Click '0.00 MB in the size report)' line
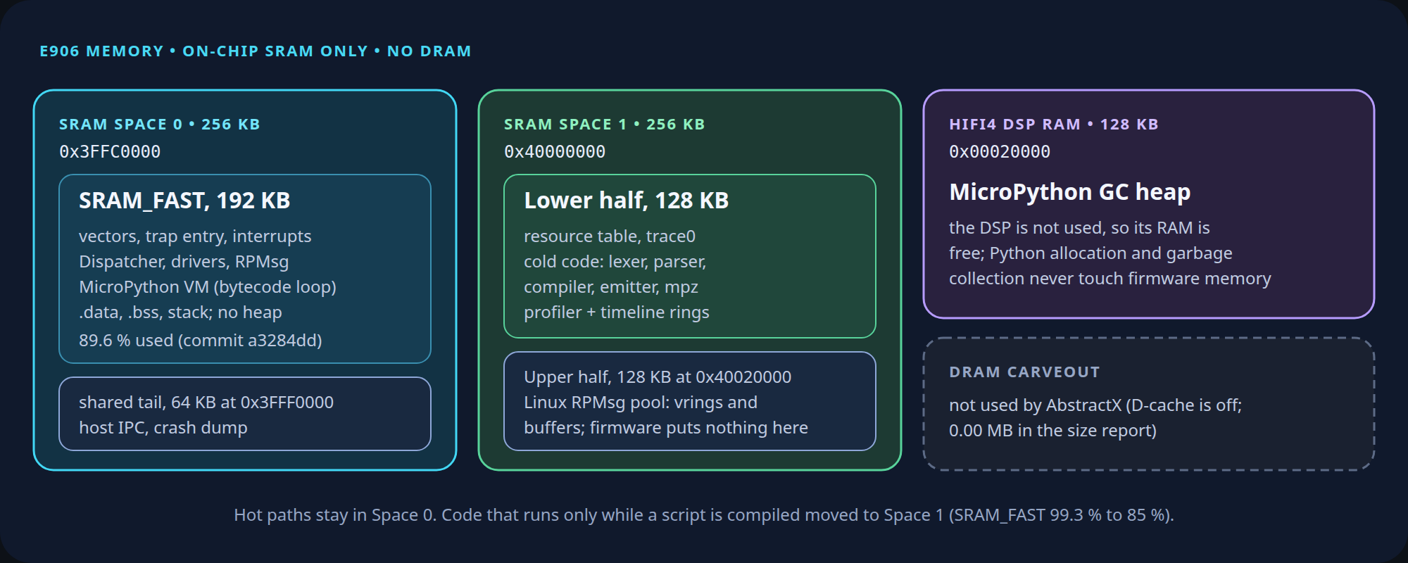 (x=1053, y=431)
